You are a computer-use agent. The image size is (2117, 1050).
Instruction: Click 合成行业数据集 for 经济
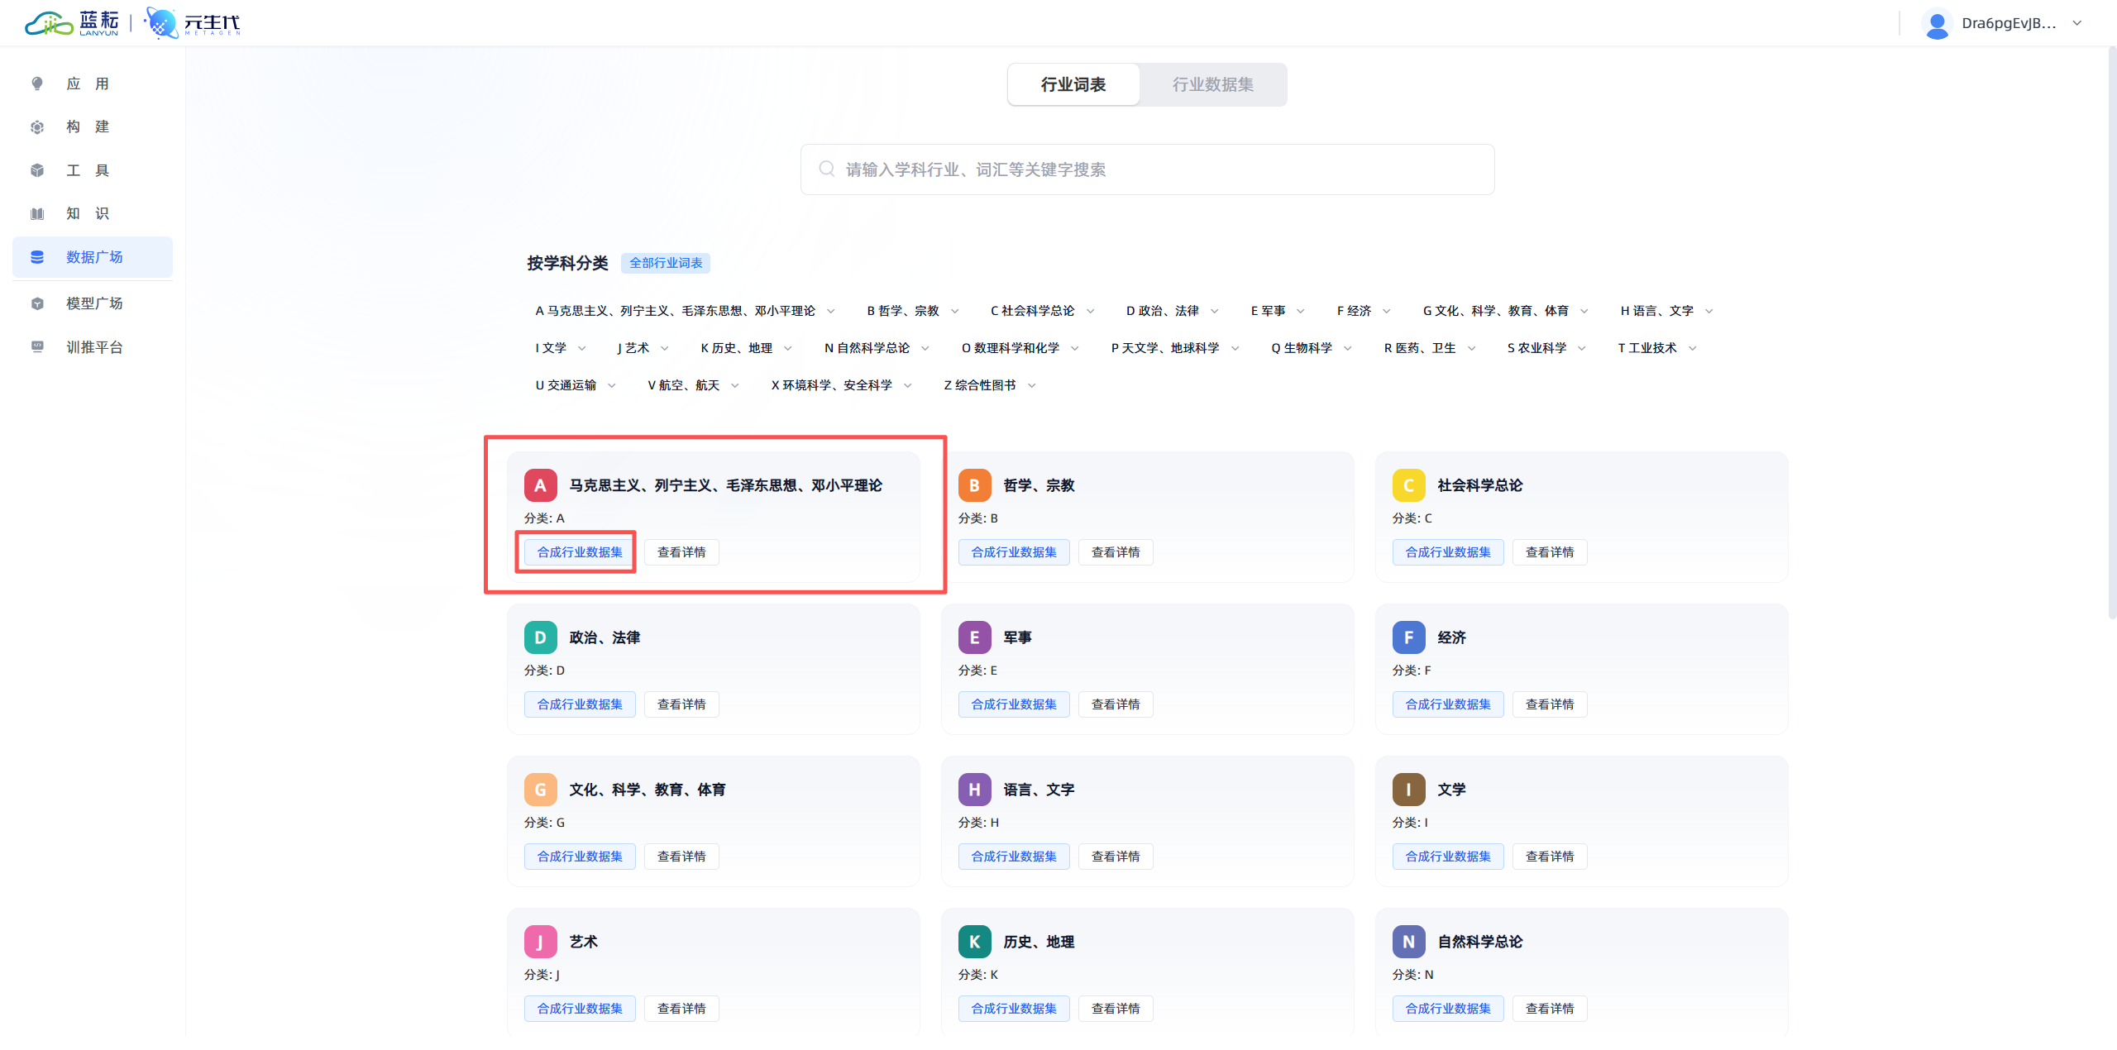pyautogui.click(x=1447, y=704)
